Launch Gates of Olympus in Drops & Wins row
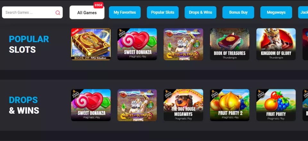Viewport: 308px width, 141px height. [137, 105]
